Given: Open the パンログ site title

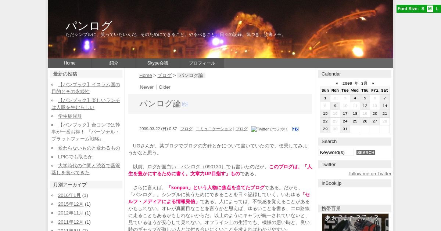Looking at the screenshot, I should pos(89,26).
